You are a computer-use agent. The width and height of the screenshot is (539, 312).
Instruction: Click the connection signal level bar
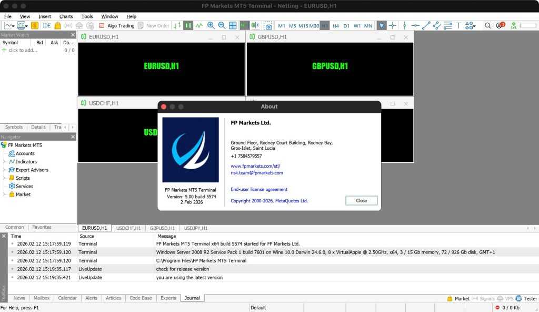528,25
